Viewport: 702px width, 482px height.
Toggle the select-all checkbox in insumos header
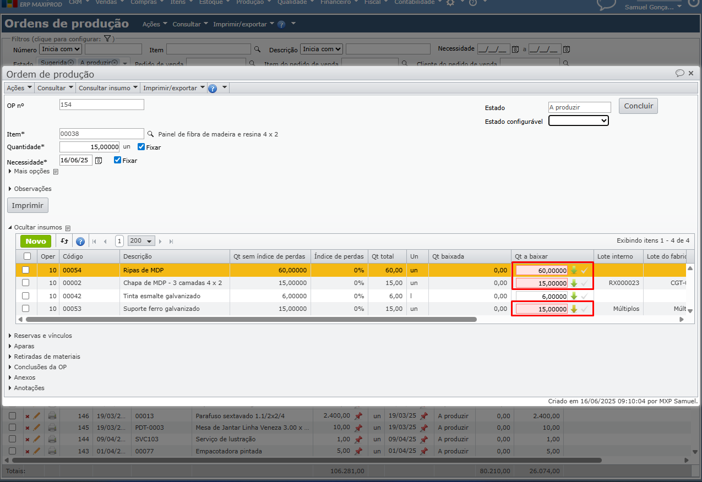27,256
